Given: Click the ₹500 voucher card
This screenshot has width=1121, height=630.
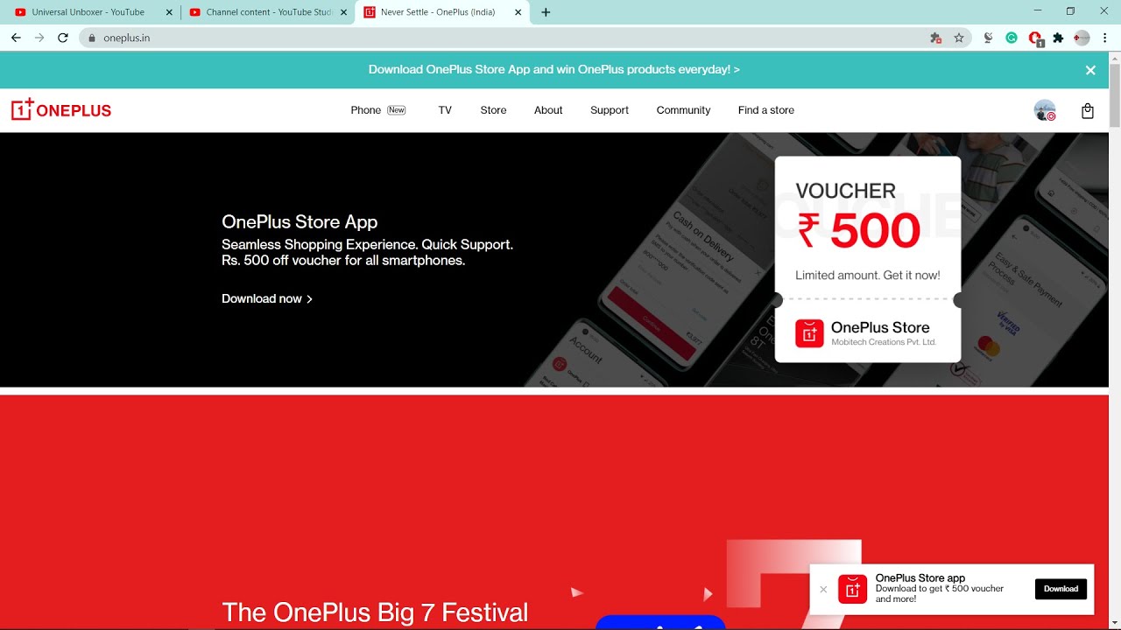Looking at the screenshot, I should click(x=868, y=259).
